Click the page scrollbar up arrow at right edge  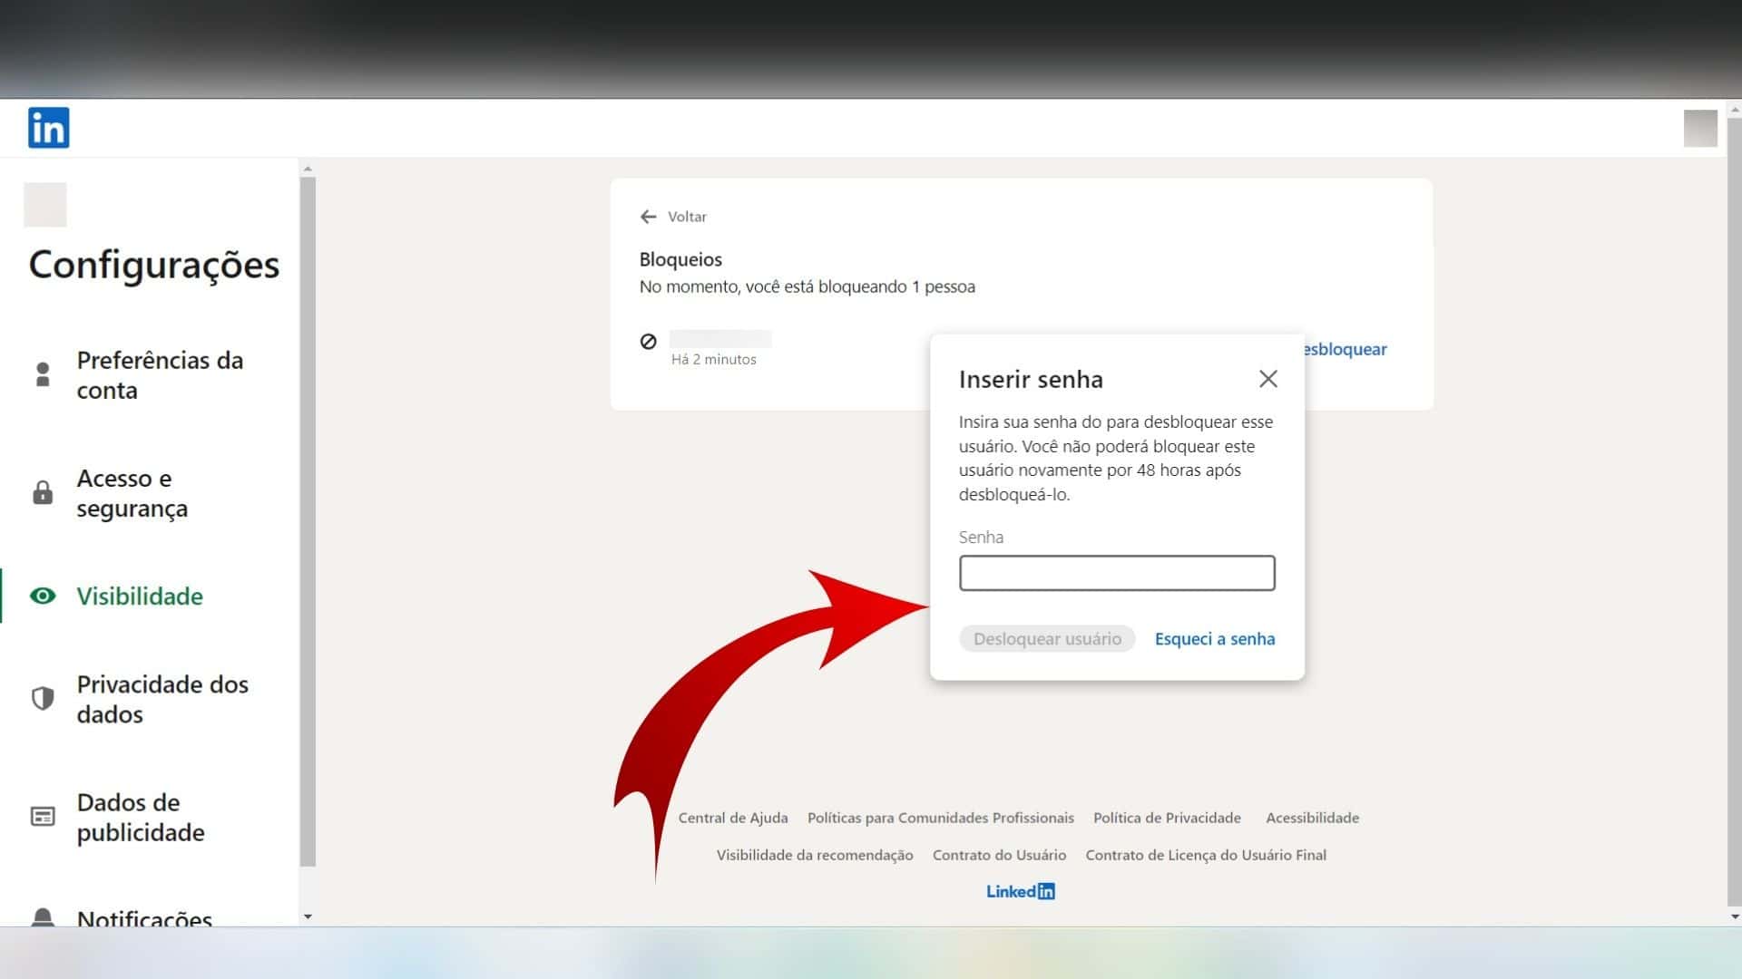point(1734,110)
